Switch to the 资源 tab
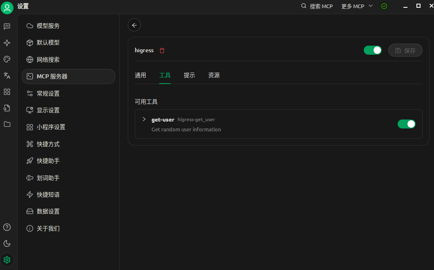The height and width of the screenshot is (270, 434). click(x=214, y=75)
